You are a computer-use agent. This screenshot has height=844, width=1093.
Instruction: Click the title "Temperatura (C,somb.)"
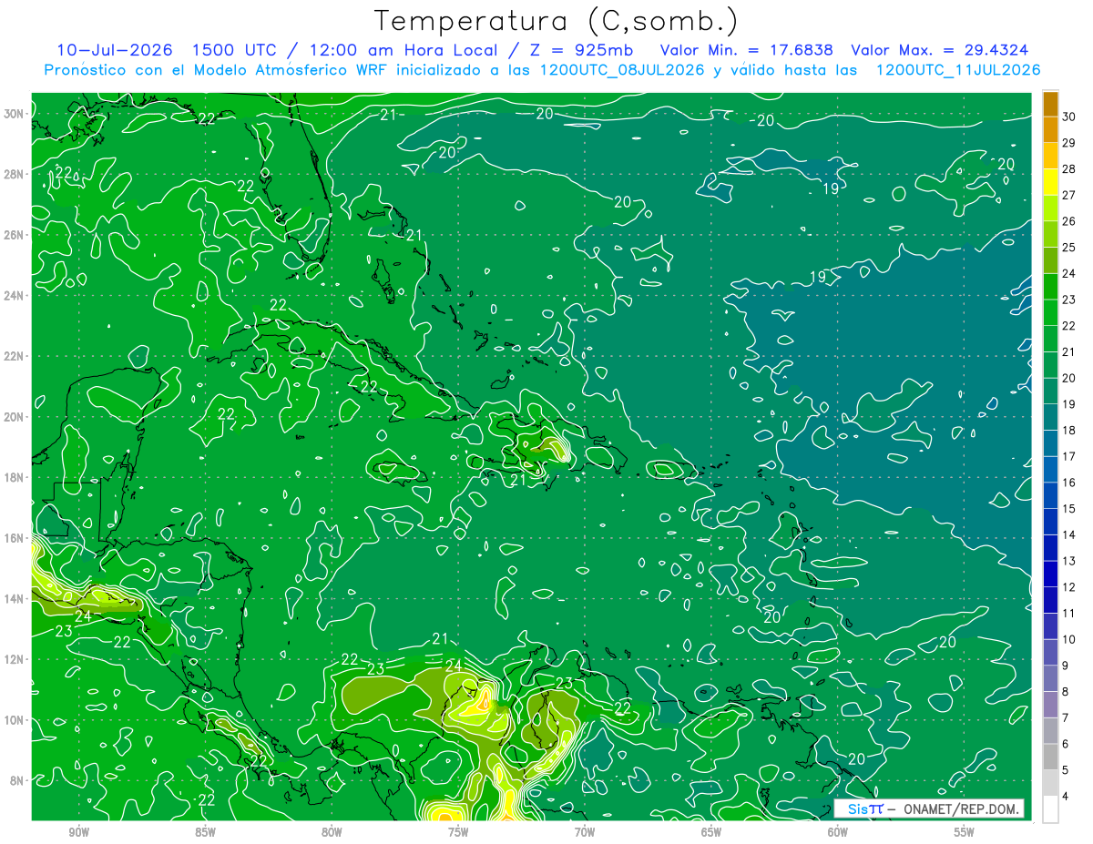click(557, 21)
